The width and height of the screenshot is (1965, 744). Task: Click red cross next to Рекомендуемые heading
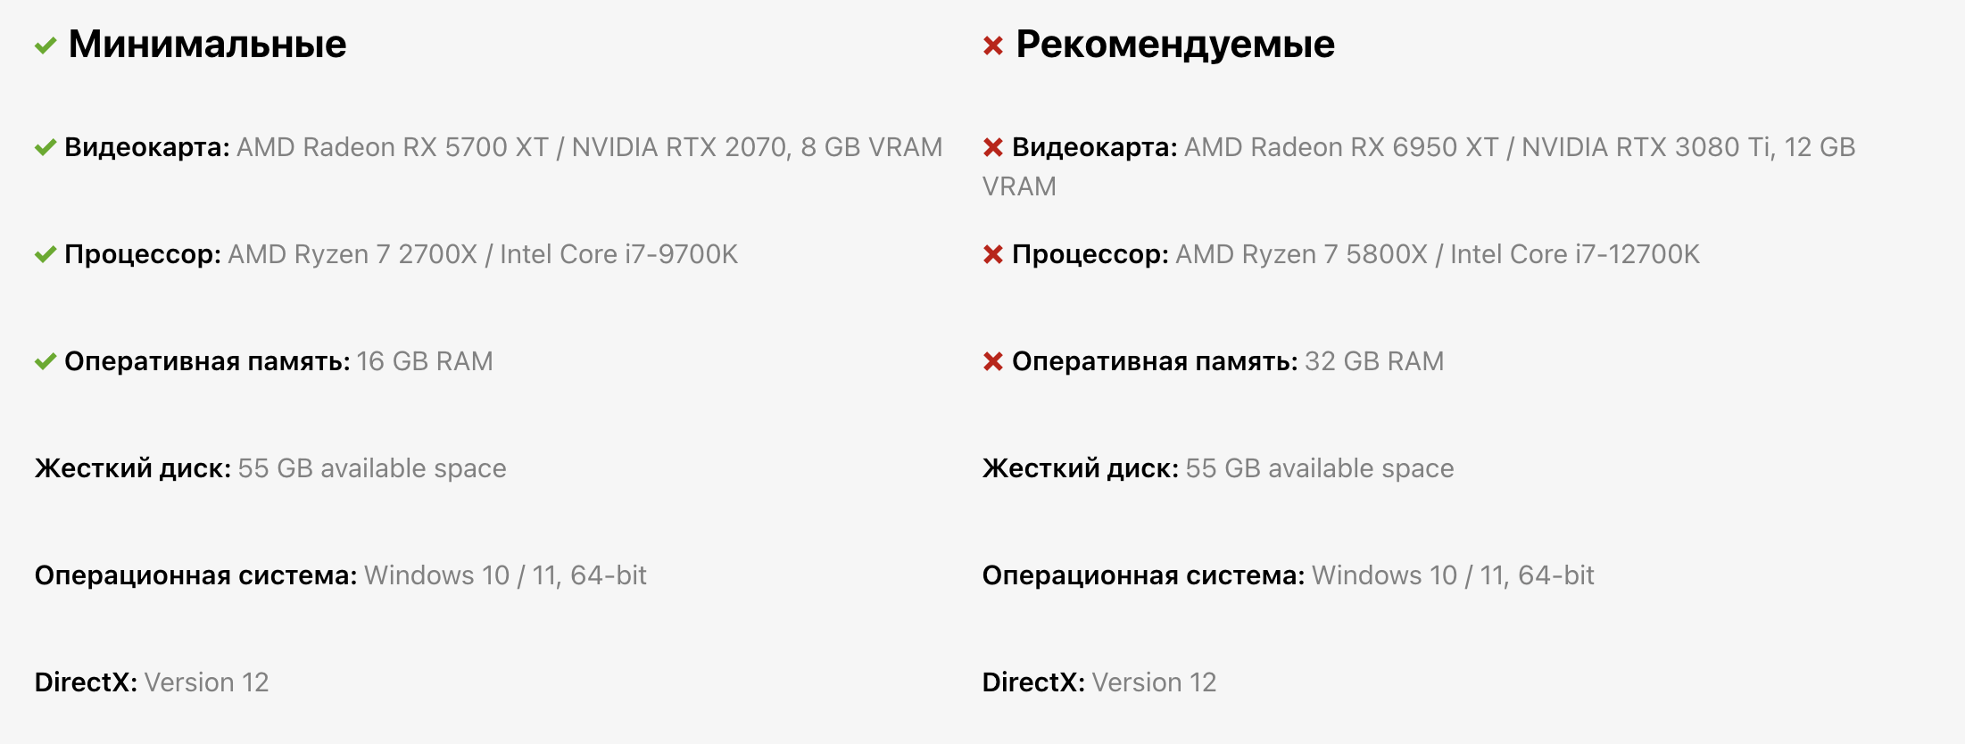tap(993, 45)
